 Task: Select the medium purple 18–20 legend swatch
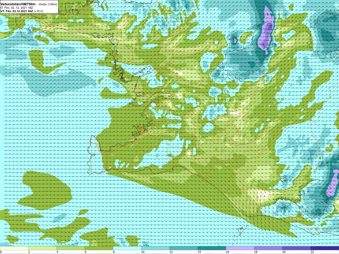click(268, 248)
